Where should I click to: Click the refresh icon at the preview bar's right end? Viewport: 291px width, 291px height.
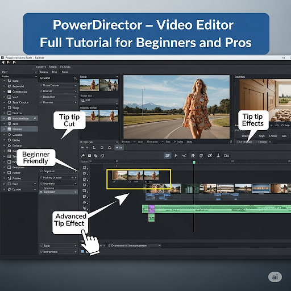(231, 142)
